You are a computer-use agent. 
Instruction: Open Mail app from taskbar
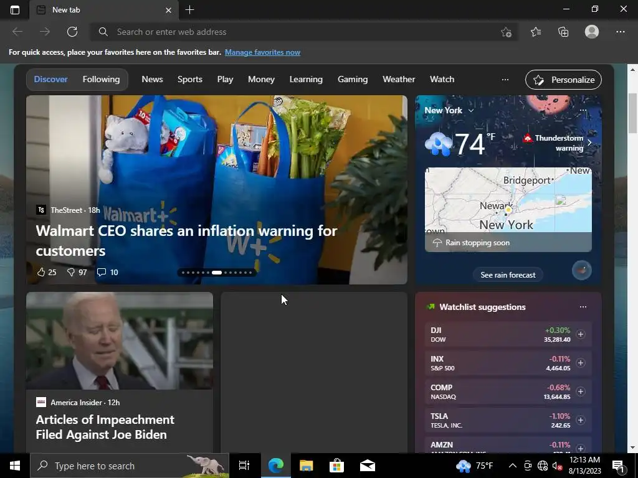pyautogui.click(x=368, y=466)
